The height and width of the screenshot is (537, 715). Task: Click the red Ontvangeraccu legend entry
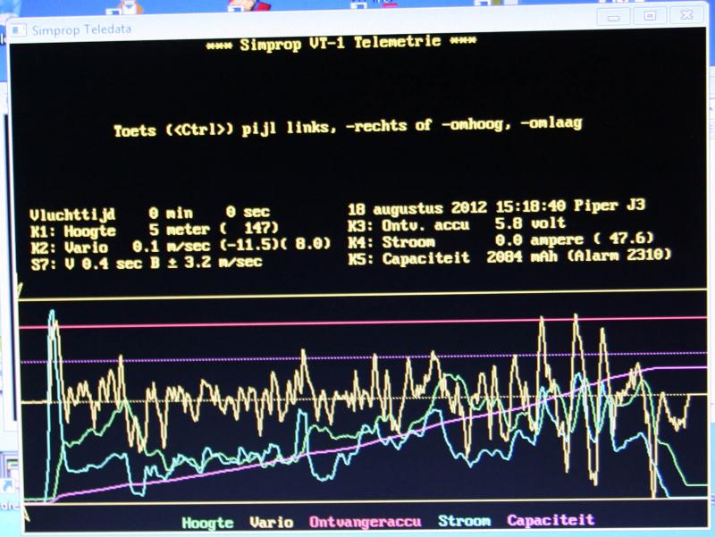click(366, 522)
